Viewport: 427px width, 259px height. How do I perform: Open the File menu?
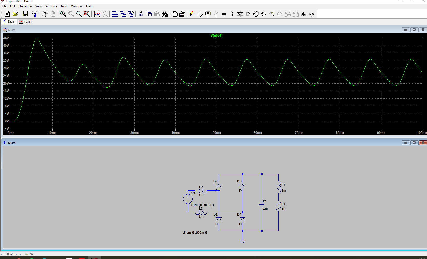(x=4, y=6)
